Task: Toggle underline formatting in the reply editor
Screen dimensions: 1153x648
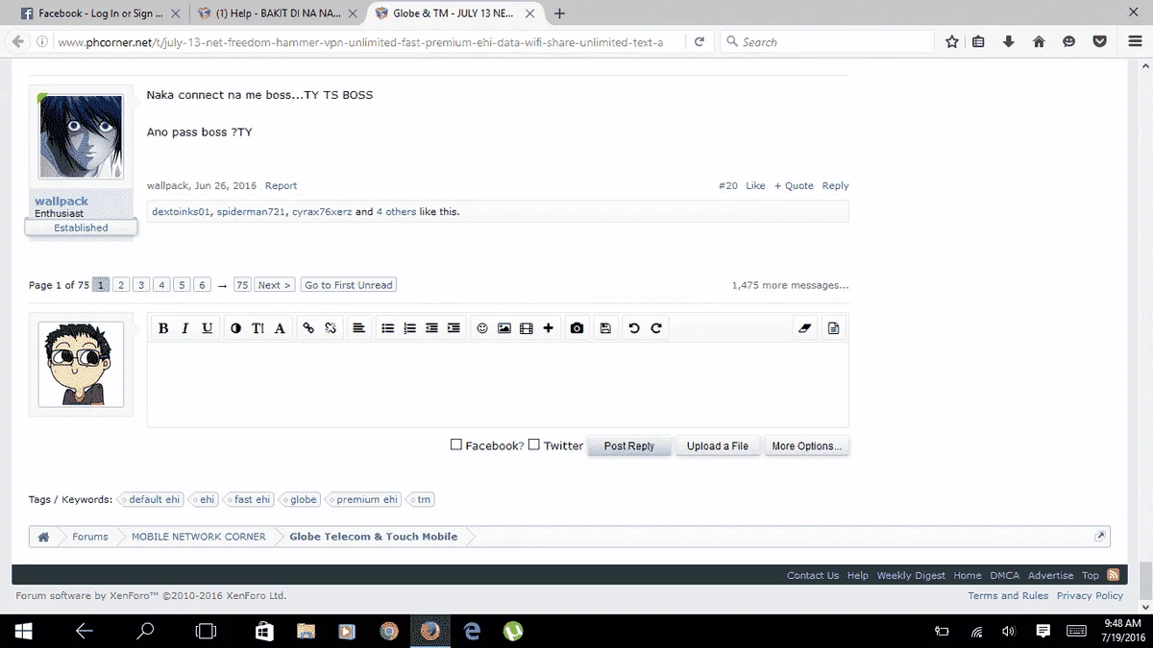Action: pyautogui.click(x=208, y=328)
